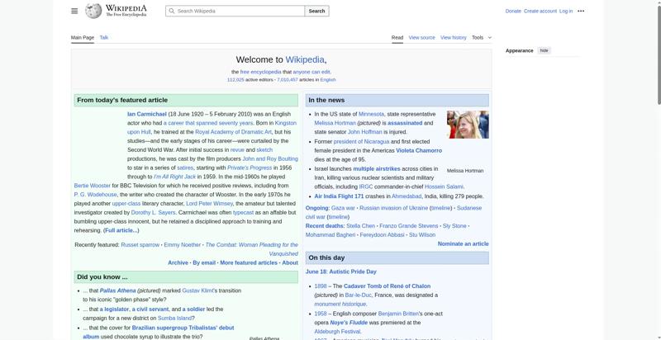Select the Main Page tab

(x=83, y=37)
